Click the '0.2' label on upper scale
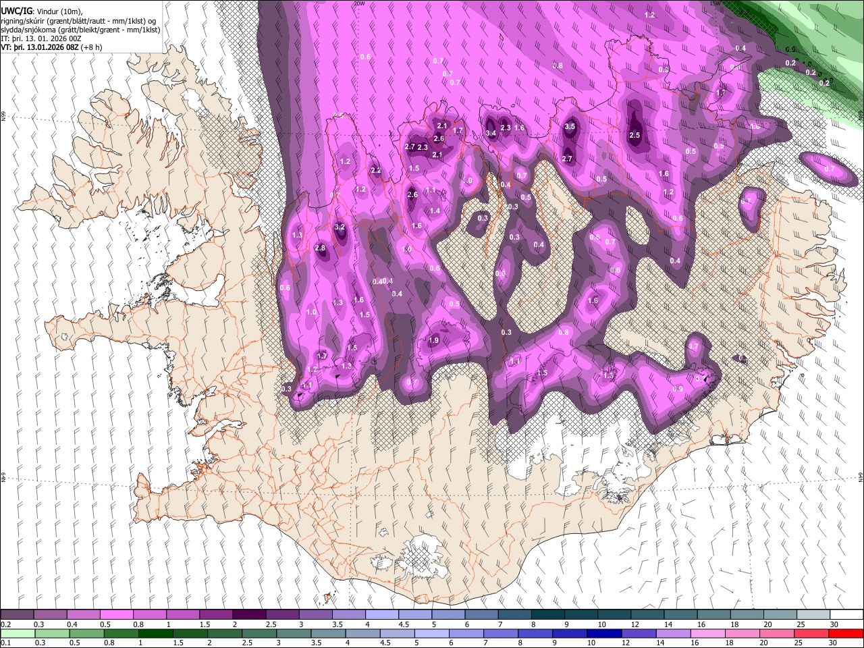Image resolution: width=864 pixels, height=648 pixels. pyautogui.click(x=5, y=624)
